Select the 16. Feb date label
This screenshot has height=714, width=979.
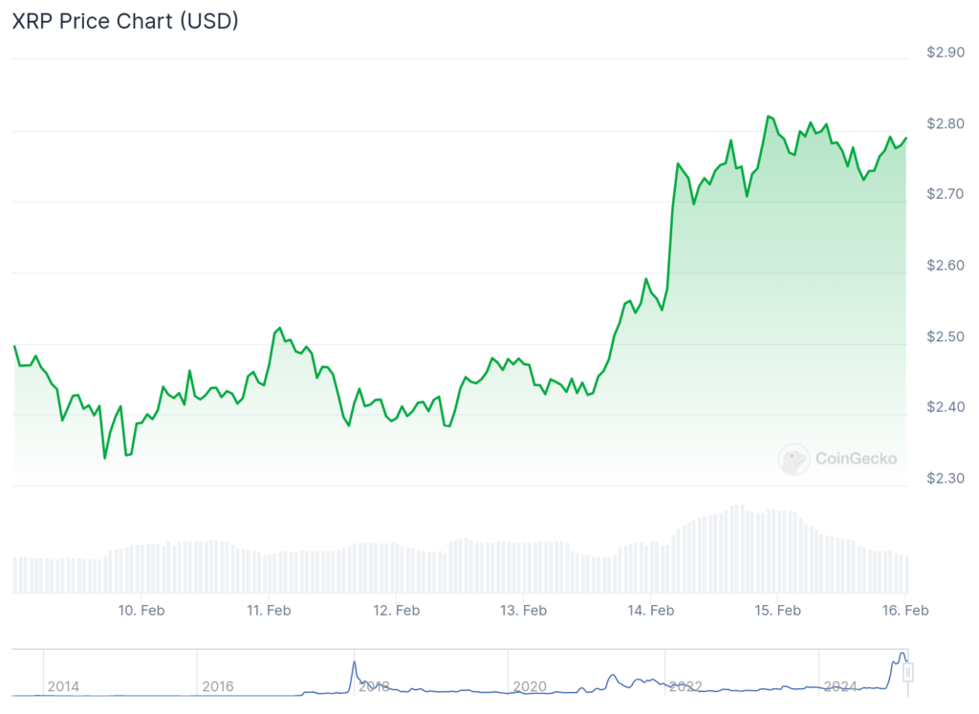point(904,610)
